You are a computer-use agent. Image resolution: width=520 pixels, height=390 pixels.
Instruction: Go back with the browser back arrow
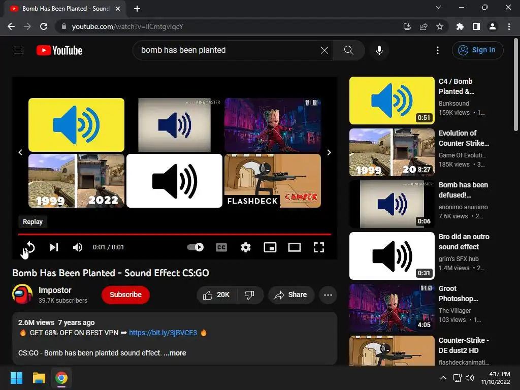(x=11, y=26)
